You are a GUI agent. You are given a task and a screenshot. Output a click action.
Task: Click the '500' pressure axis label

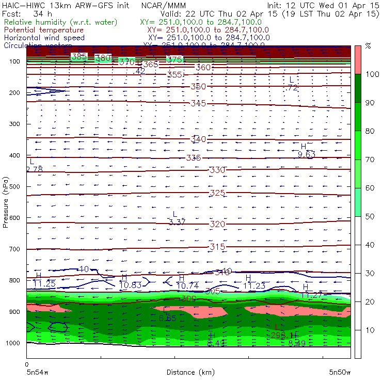(14, 187)
